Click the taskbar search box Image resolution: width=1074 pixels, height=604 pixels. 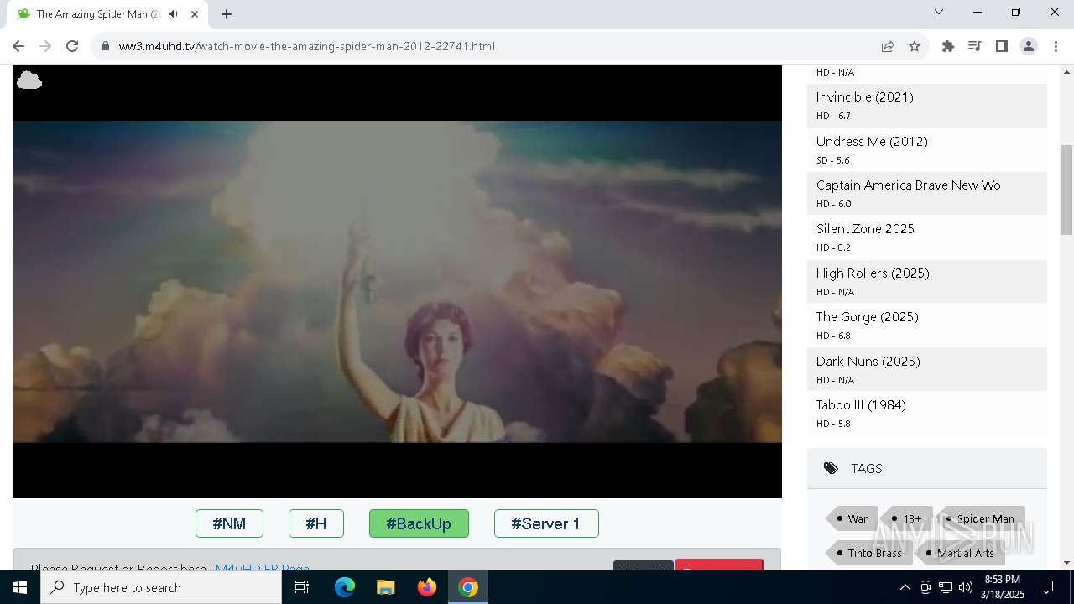pos(161,587)
